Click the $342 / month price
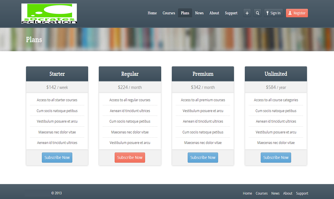 203,88
